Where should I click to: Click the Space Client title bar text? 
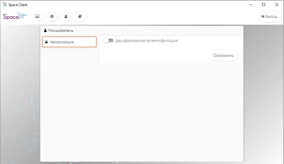(x=18, y=5)
